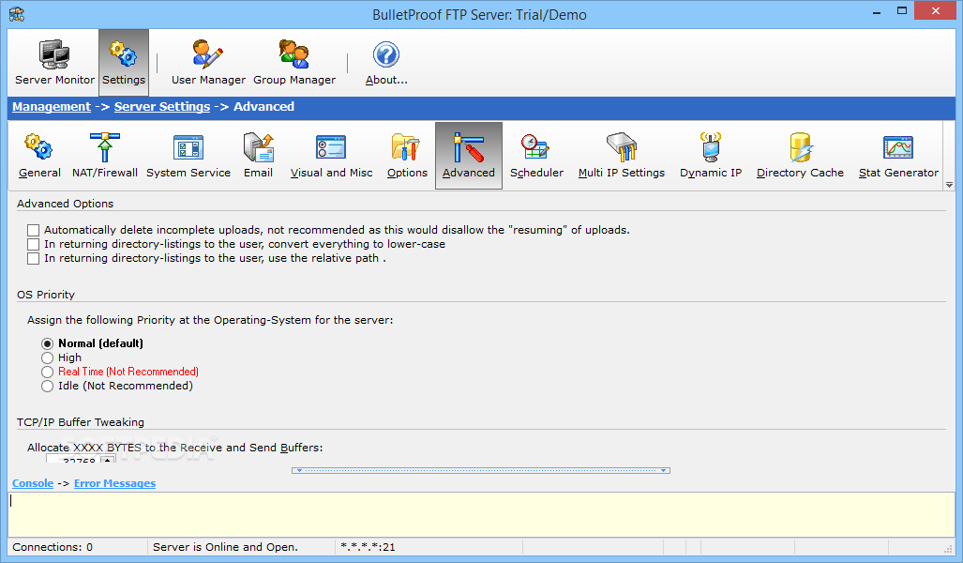Open the Options settings page
Screen dimensions: 963x563
pos(407,156)
